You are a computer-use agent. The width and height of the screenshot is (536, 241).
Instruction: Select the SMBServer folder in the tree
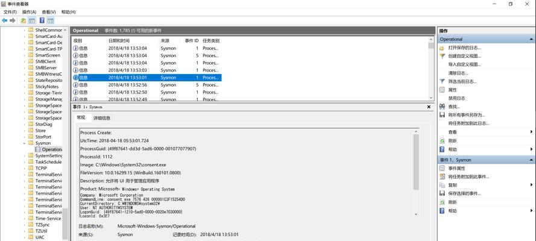click(x=46, y=68)
